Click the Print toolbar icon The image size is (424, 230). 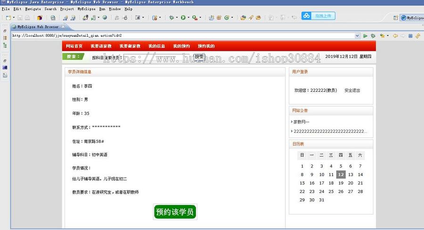[x=28, y=17]
